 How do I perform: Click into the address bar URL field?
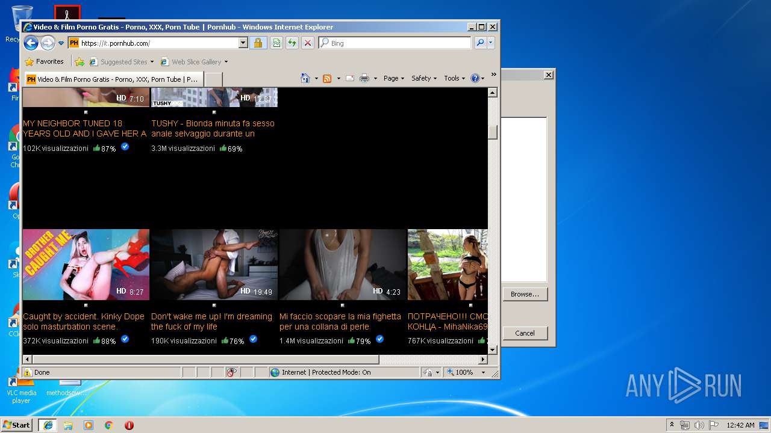click(159, 43)
